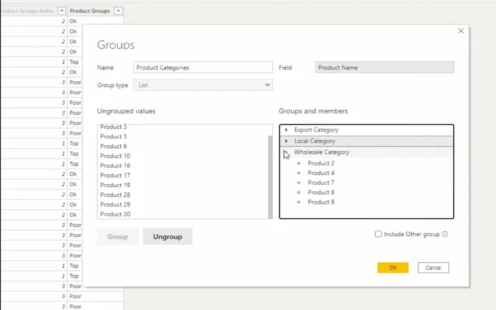Close the Groups dialog with X

click(x=461, y=30)
